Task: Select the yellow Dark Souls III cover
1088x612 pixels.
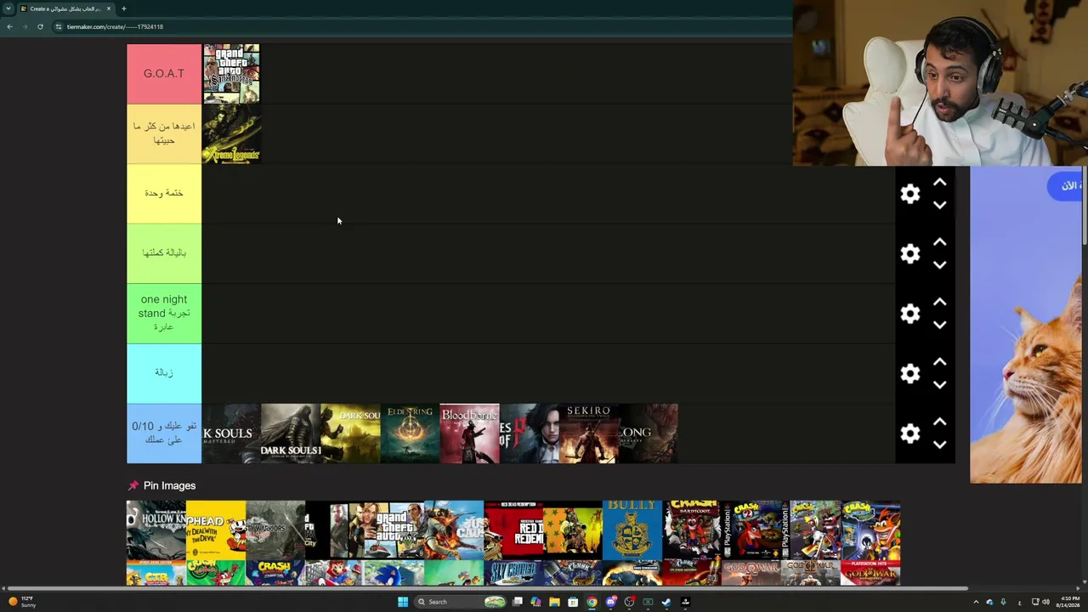Action: [350, 433]
